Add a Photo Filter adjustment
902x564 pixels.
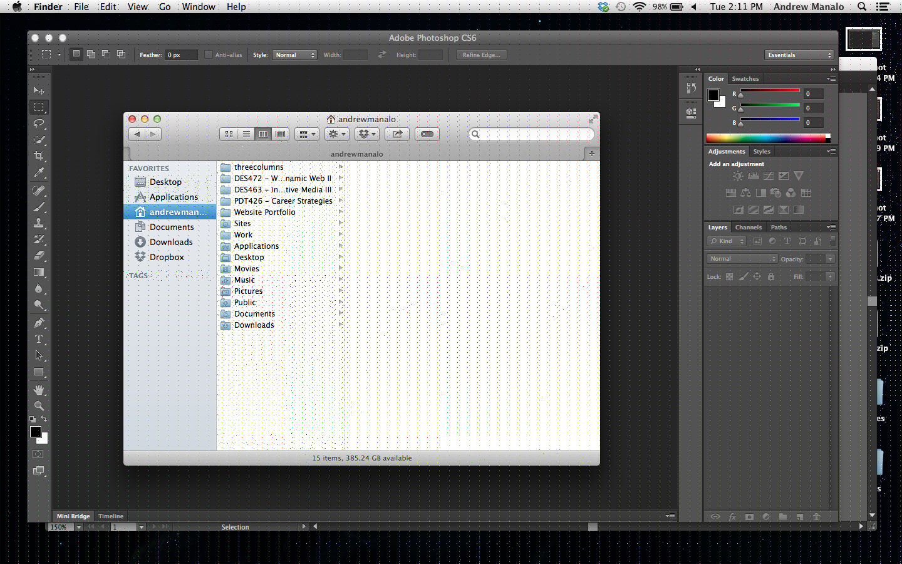point(775,193)
